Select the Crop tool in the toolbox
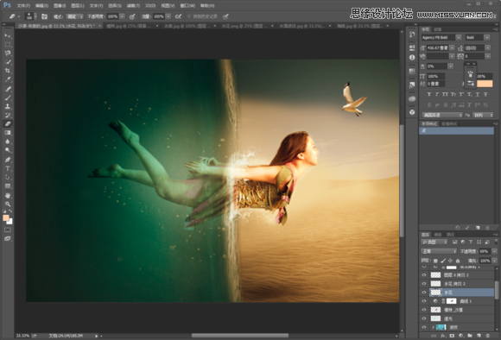Viewport: 501px width, 340px height. click(8, 71)
